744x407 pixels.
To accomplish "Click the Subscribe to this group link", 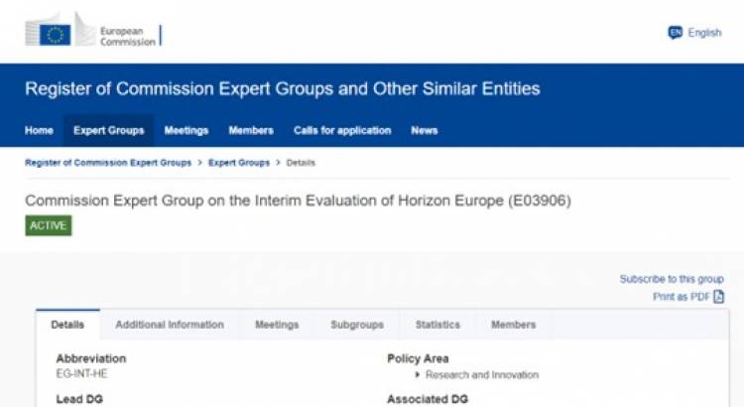I will pos(672,279).
